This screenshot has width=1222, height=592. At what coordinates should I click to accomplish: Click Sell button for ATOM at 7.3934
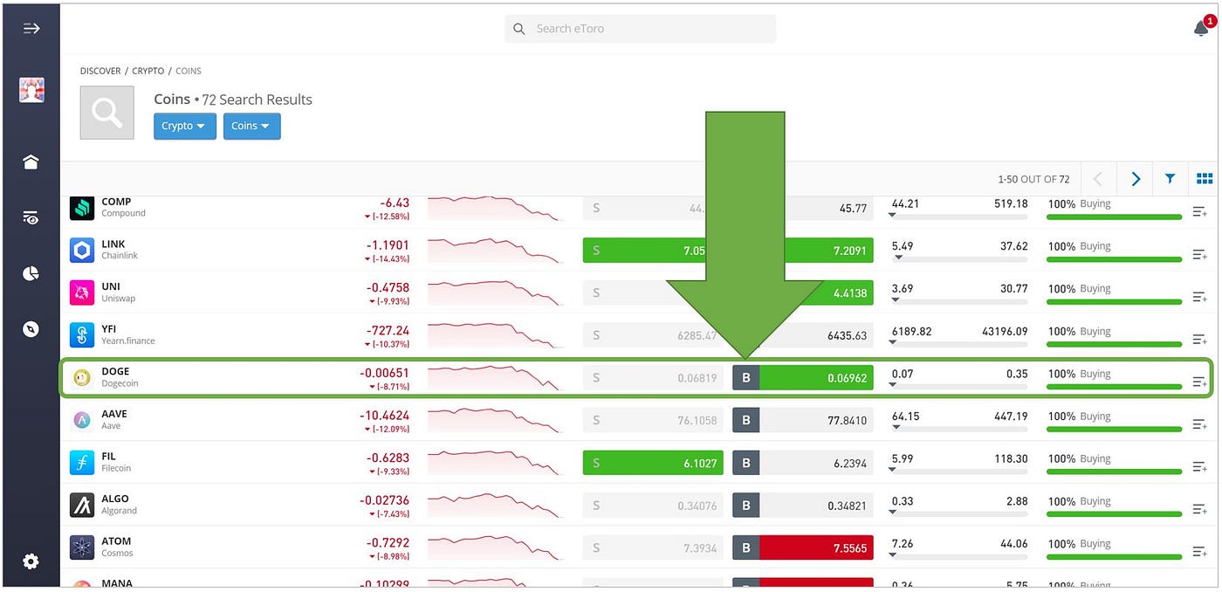(653, 547)
